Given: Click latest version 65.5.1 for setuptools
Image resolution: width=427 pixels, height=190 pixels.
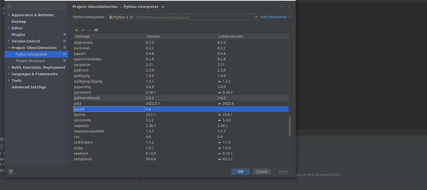Looking at the screenshot, I should [227, 159].
